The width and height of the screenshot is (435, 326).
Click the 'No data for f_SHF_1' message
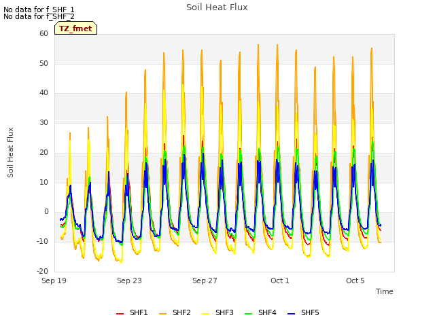point(39,10)
